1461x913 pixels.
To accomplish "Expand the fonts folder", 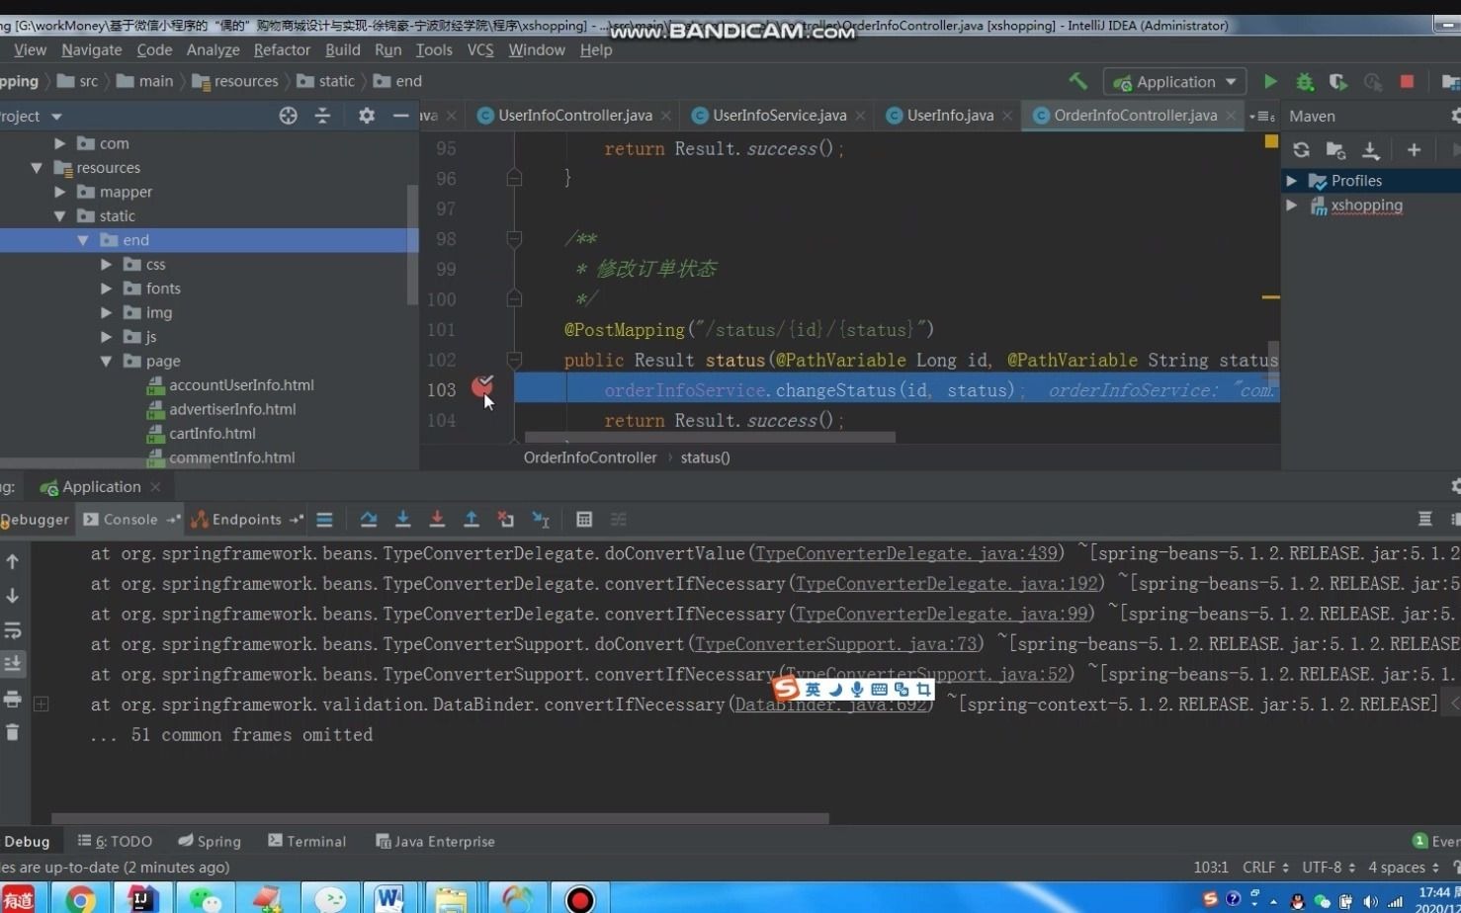I will tap(107, 289).
